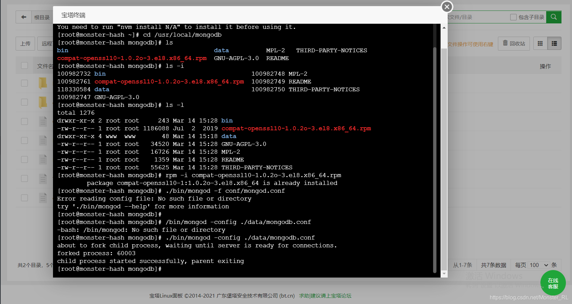Click the terminal scrollbar down arrow

click(x=444, y=274)
